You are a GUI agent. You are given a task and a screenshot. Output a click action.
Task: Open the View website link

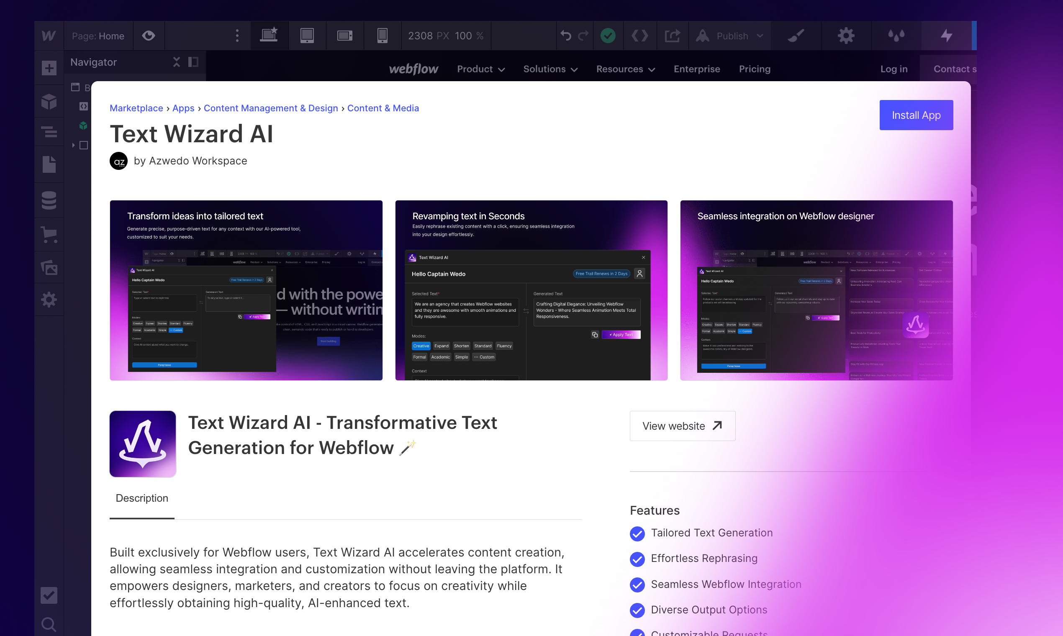tap(682, 426)
